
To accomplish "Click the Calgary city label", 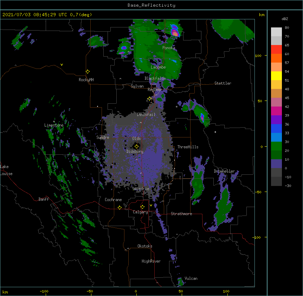I will [x=140, y=212].
